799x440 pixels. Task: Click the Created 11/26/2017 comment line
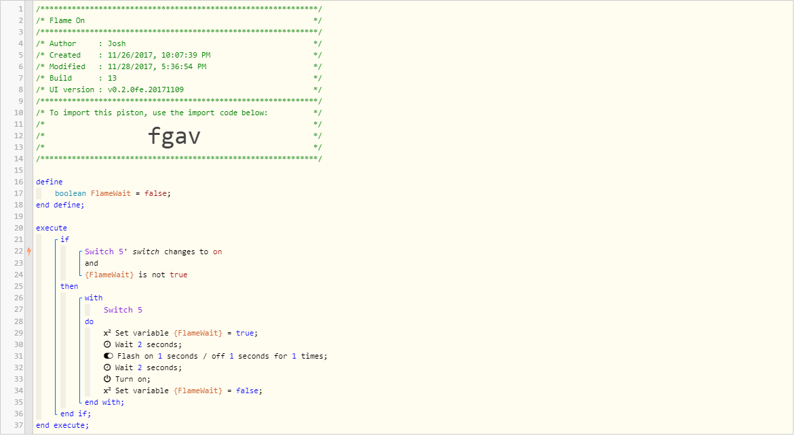tap(179, 55)
